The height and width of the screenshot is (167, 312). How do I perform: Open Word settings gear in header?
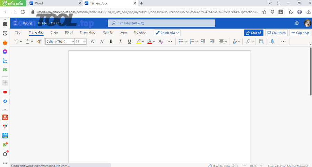tap(296, 23)
